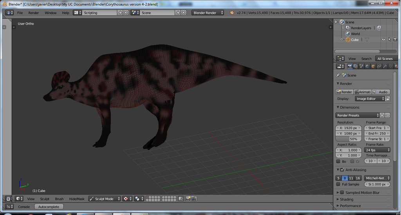Click the OpenGL animation render clapper icon
The width and height of the screenshot is (401, 215).
tap(193, 199)
